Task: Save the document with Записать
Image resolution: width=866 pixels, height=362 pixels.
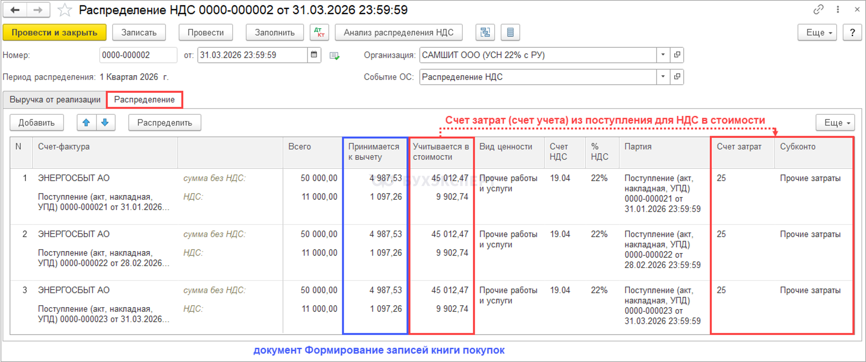Action: tap(139, 32)
